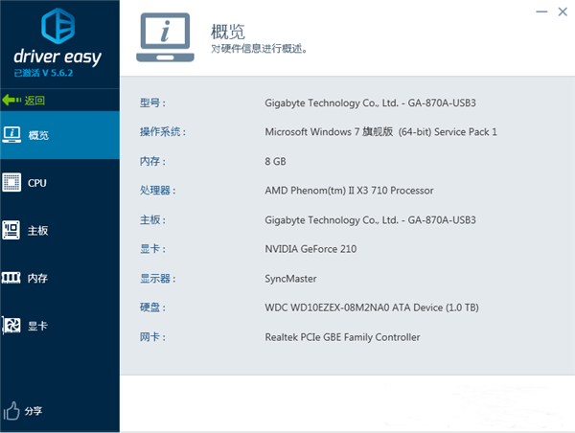Click the CPU chip icon in sidebar

(11, 182)
